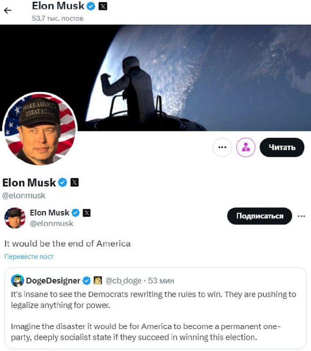The image size is (311, 351).
Task: Click the purple subscribe star icon
Action: coord(245,148)
